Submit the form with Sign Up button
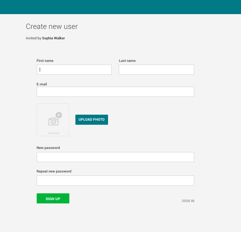 coord(53,198)
